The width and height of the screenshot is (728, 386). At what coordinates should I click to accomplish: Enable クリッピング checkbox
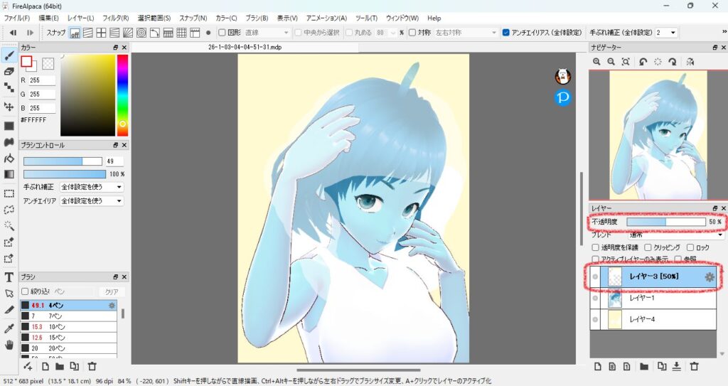(x=648, y=247)
